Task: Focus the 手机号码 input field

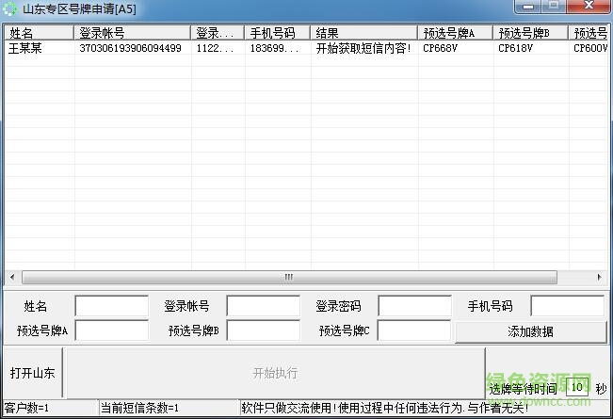Action: pos(567,306)
